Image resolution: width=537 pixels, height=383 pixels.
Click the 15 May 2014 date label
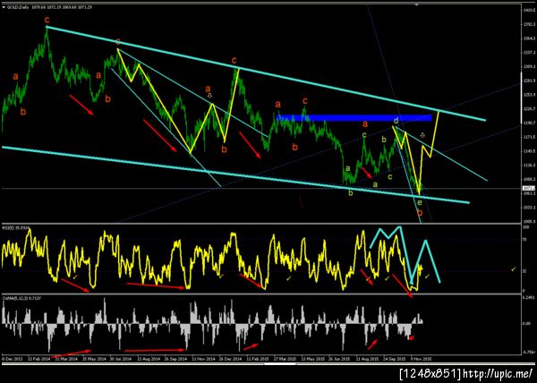coord(94,359)
